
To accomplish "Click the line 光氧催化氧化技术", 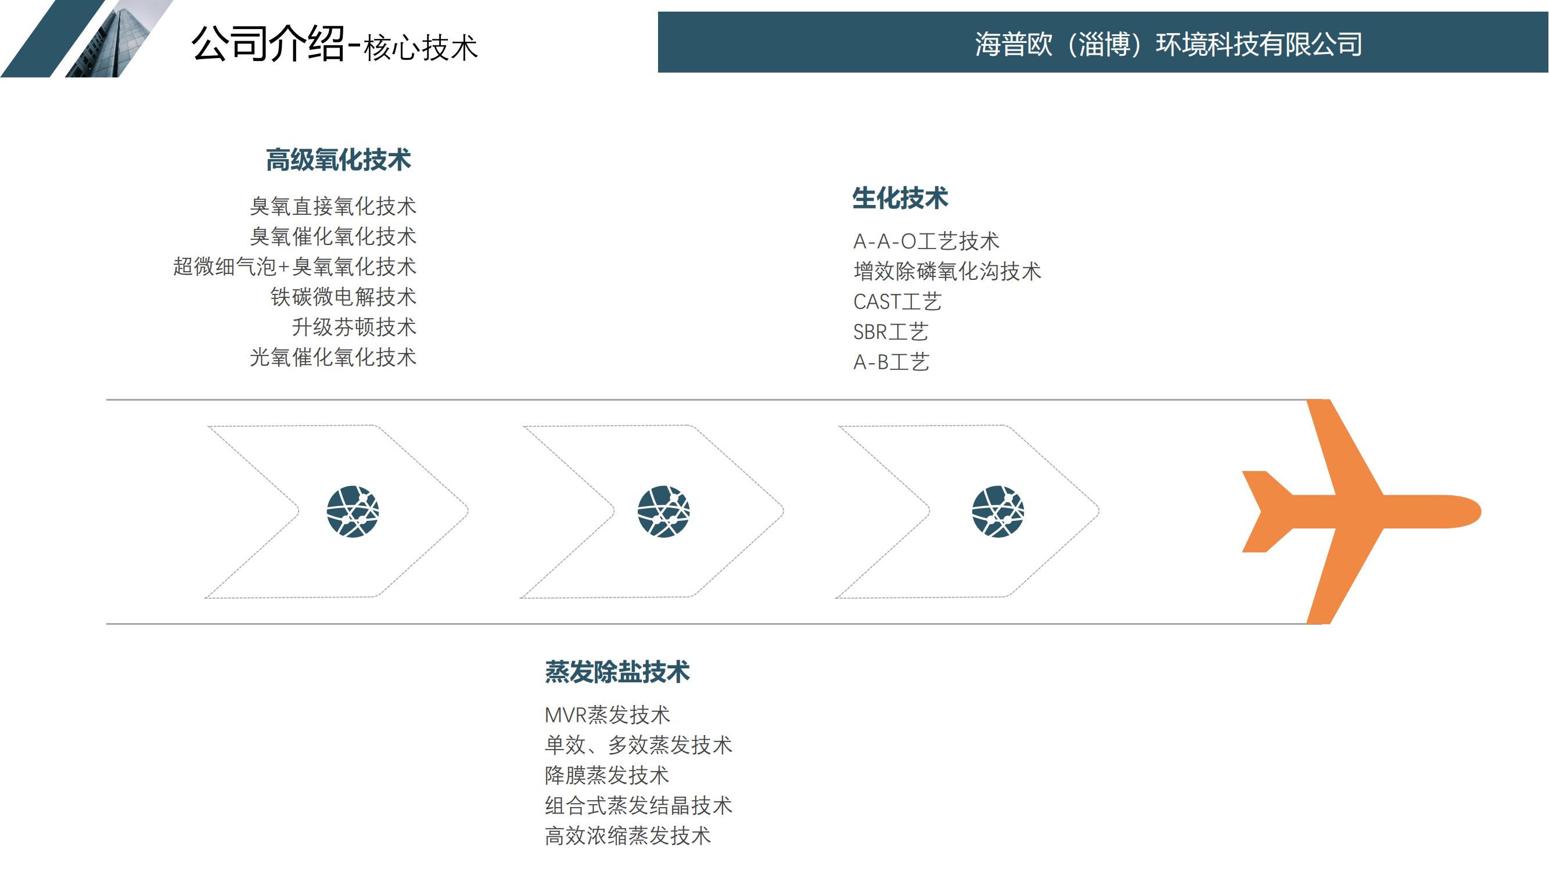I will (333, 357).
